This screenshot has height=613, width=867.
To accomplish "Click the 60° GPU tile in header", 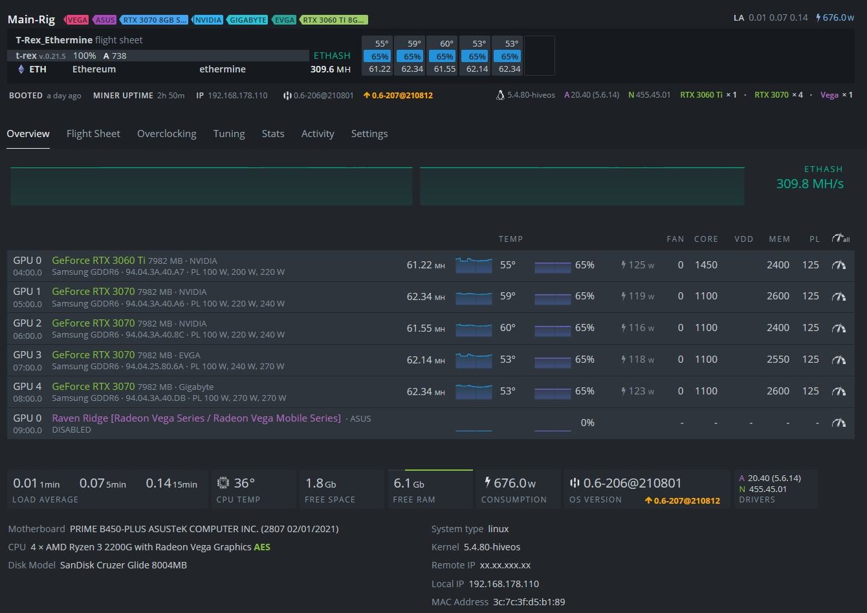I will [x=441, y=56].
